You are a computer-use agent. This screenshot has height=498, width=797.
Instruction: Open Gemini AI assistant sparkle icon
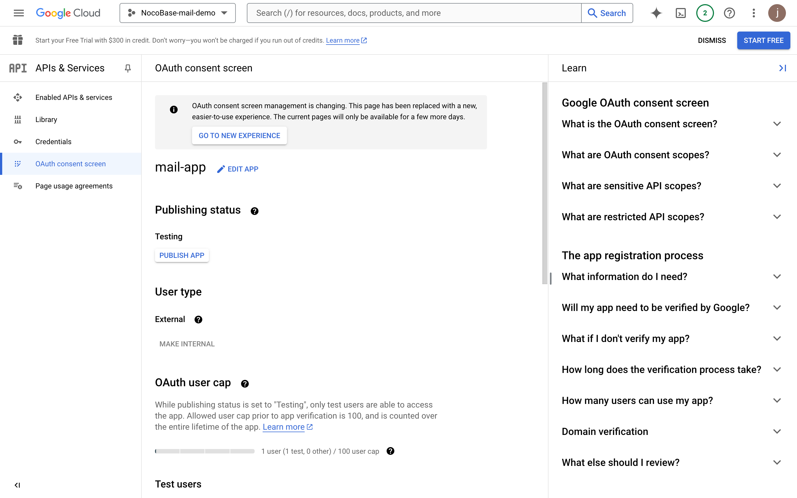click(656, 13)
